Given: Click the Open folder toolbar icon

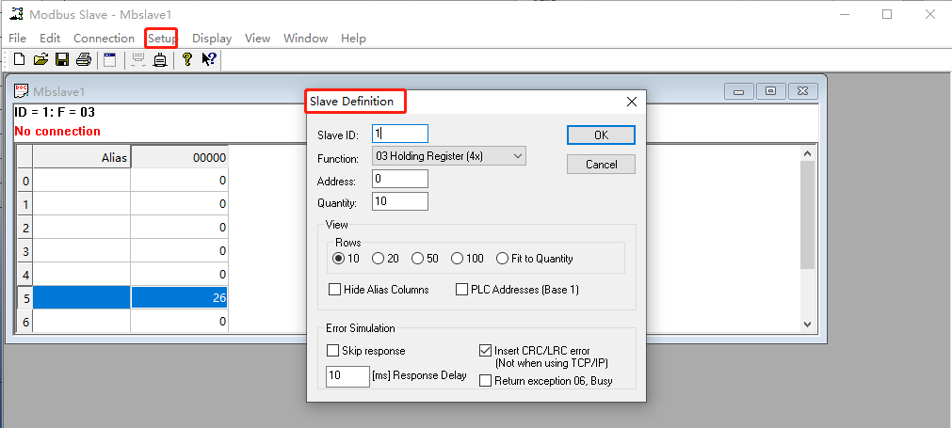Looking at the screenshot, I should (40, 60).
